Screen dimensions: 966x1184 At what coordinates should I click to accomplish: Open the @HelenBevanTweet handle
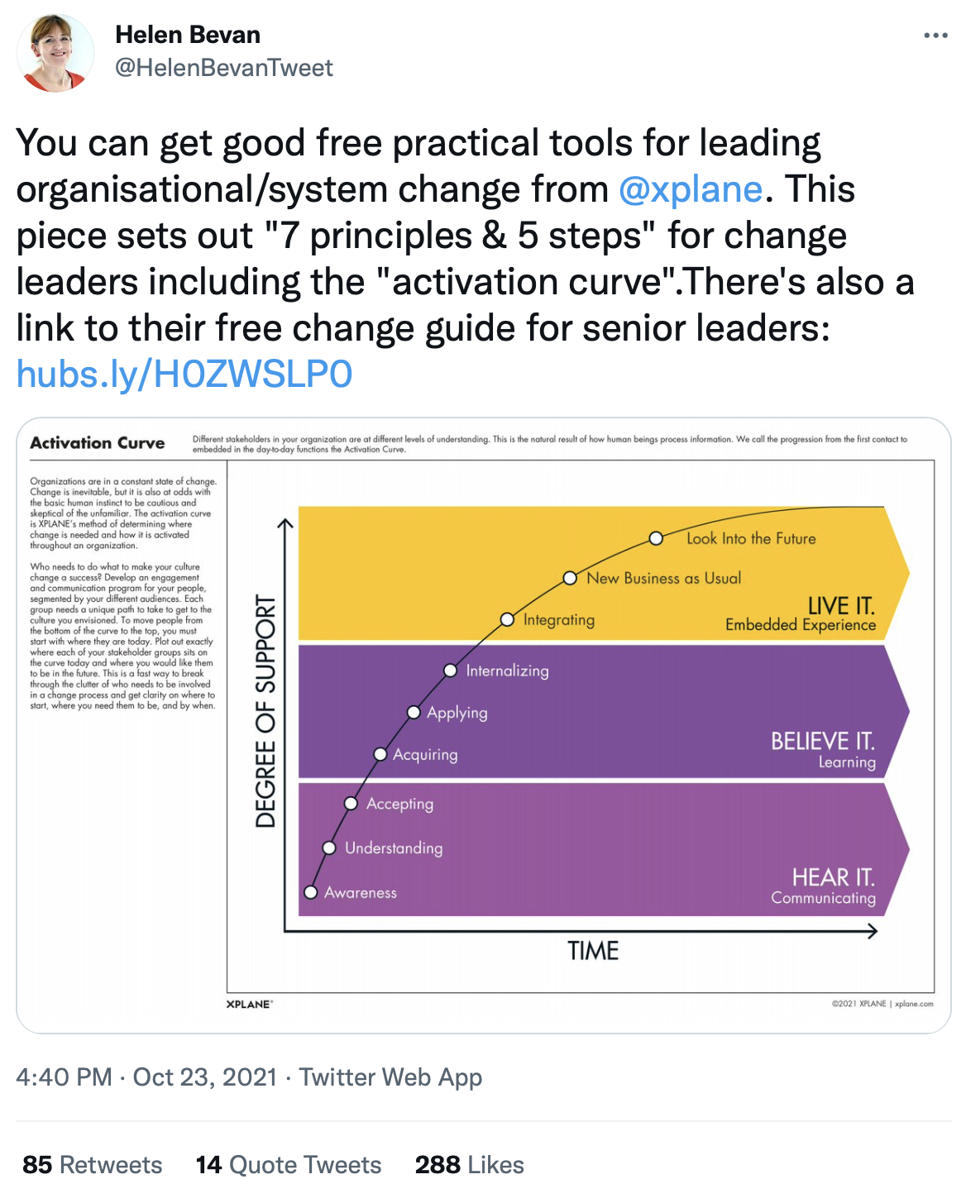pyautogui.click(x=224, y=68)
